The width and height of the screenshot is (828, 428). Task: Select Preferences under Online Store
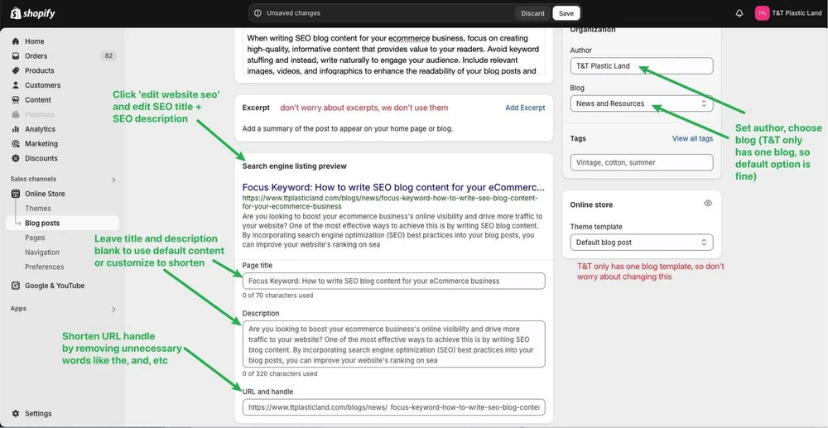(x=45, y=267)
